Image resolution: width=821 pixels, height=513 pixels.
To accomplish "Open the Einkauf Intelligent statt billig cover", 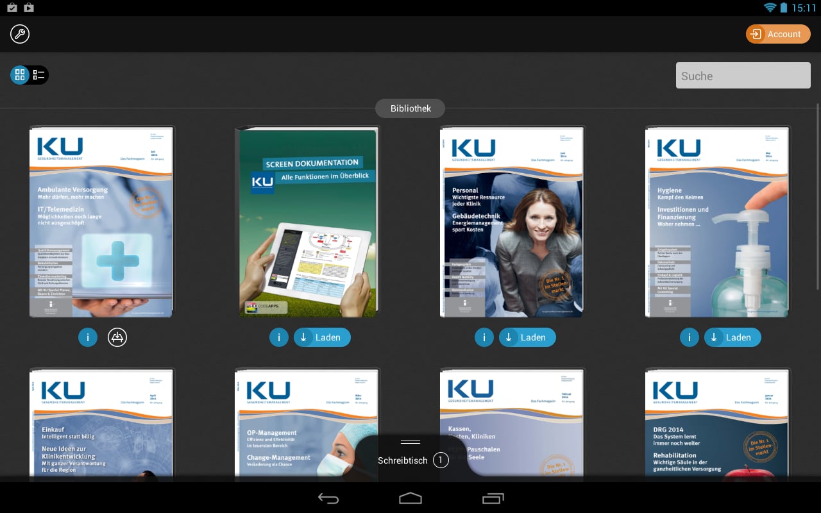I will (101, 425).
